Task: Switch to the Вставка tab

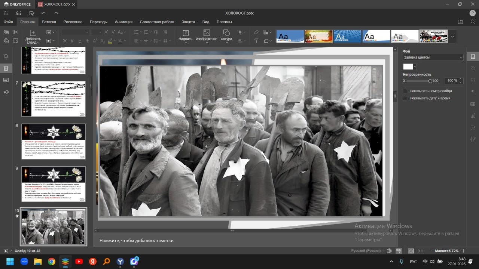Action: pos(49,22)
